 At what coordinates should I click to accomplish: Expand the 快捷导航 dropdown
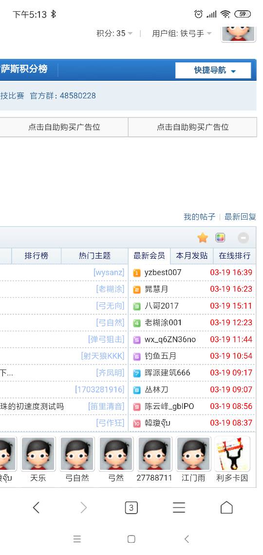click(x=213, y=71)
